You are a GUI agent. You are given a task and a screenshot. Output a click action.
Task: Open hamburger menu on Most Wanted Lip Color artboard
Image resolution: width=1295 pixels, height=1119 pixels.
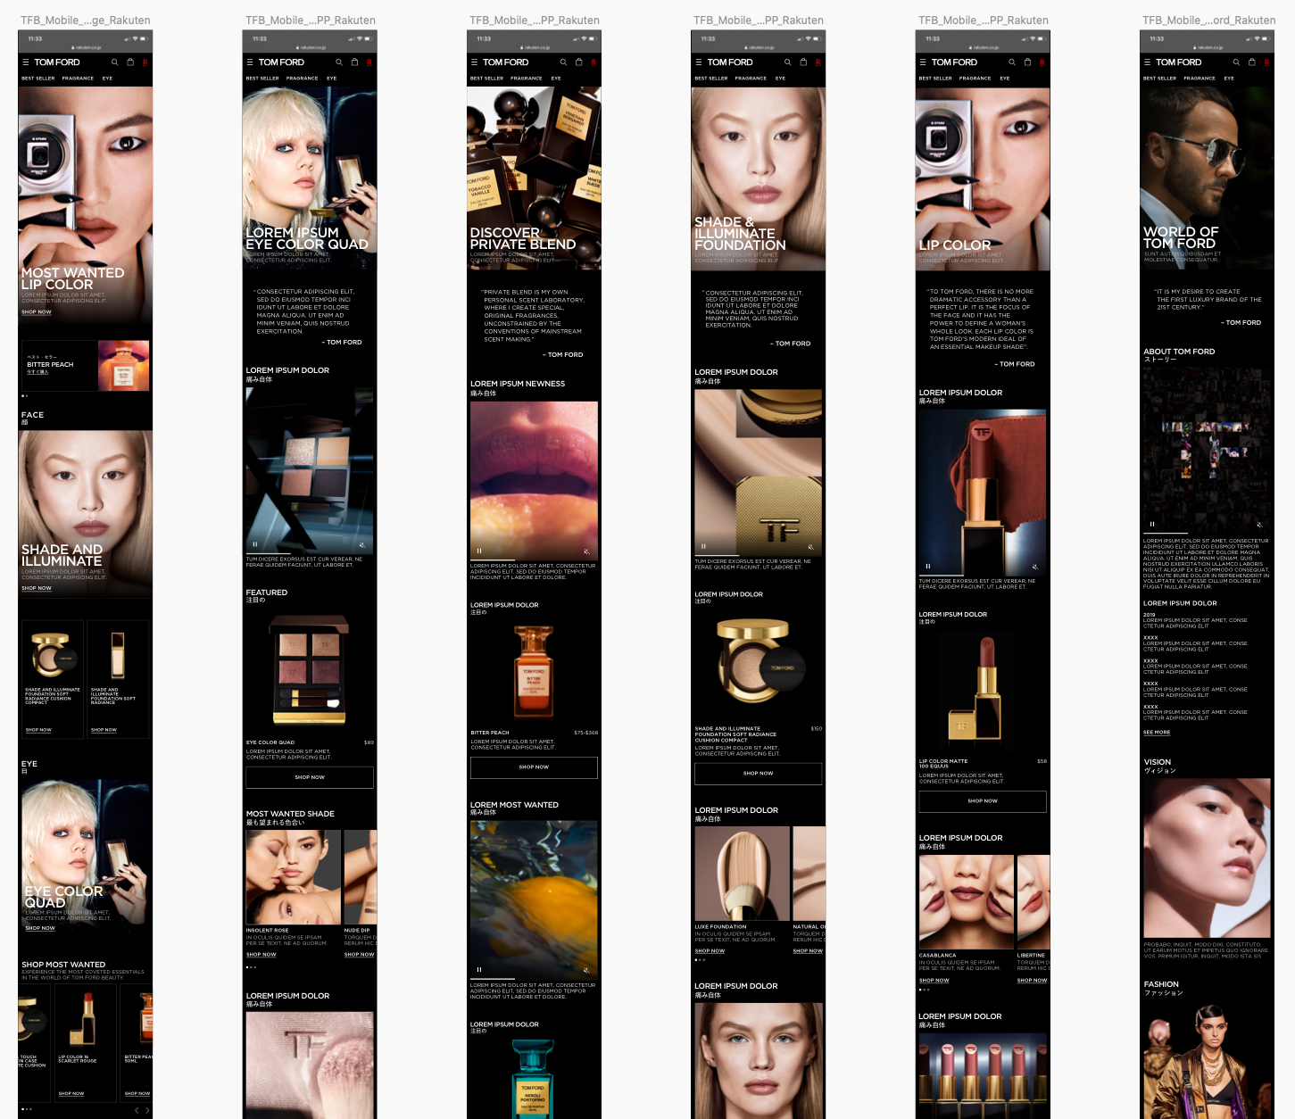click(26, 62)
